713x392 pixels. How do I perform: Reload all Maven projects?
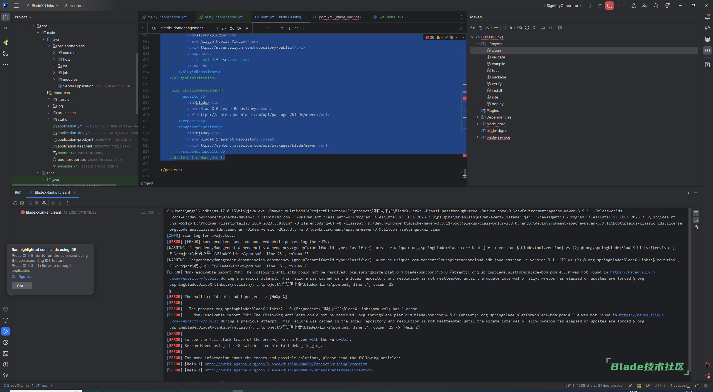(472, 28)
